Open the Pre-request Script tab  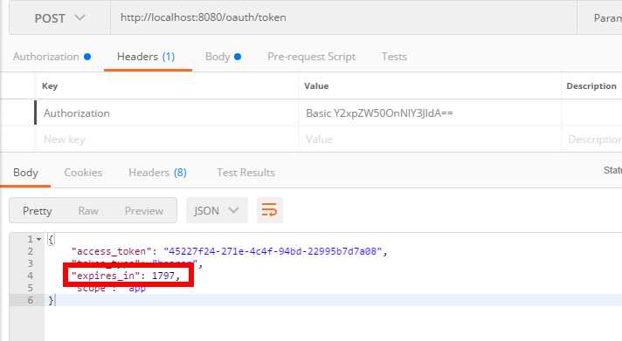(x=311, y=57)
